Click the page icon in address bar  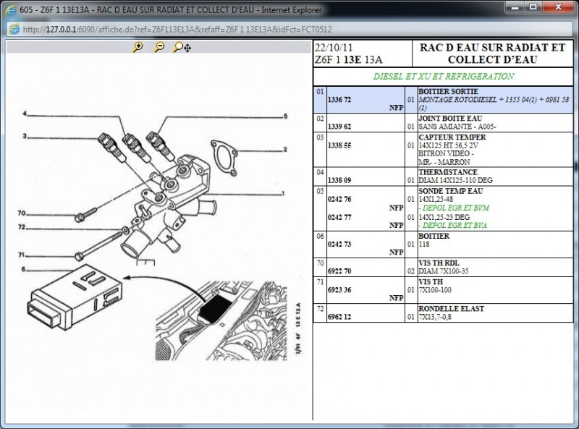click(14, 29)
